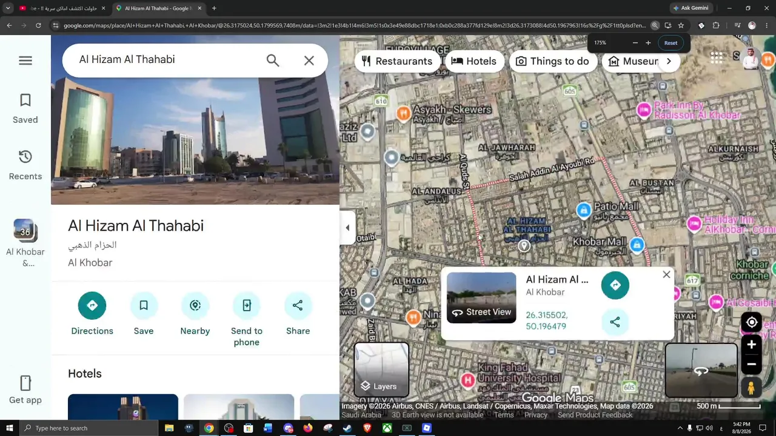The width and height of the screenshot is (776, 436).
Task: Open the Windows Start menu
Action: (x=10, y=428)
